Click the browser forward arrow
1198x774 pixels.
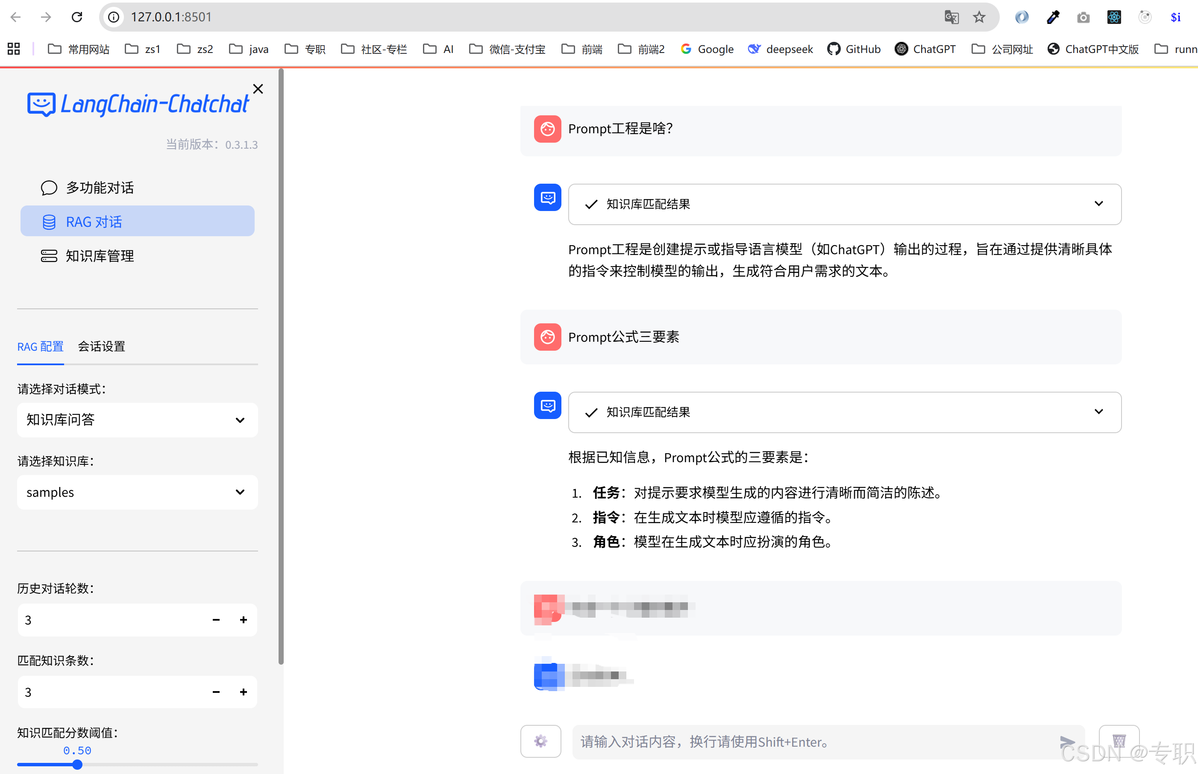46,17
